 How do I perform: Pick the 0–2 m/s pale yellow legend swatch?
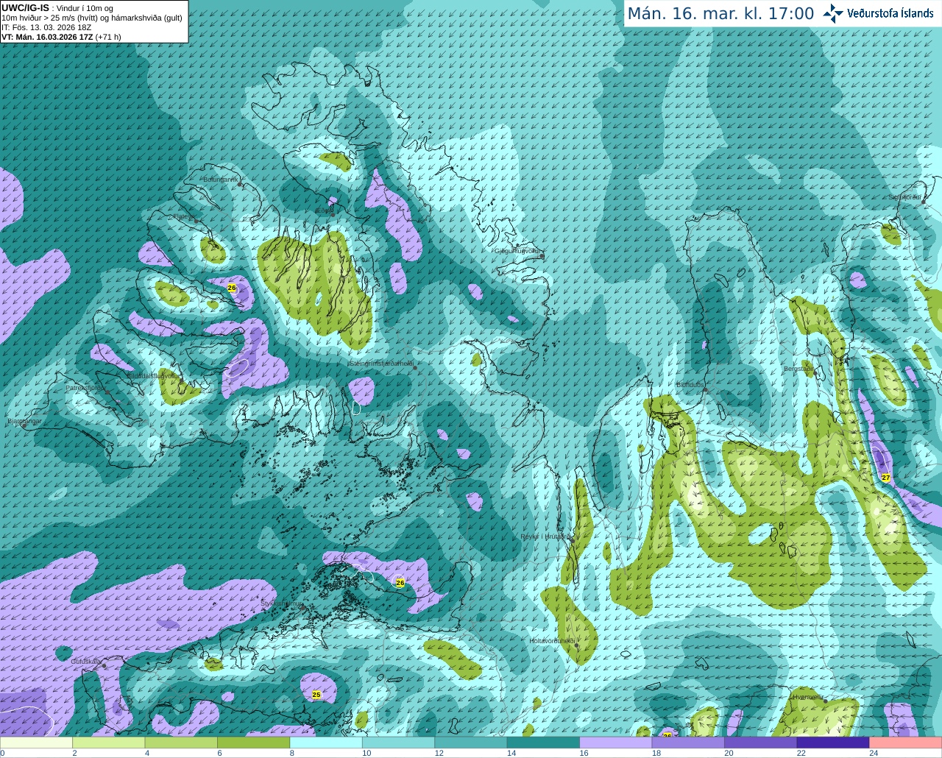(36, 743)
